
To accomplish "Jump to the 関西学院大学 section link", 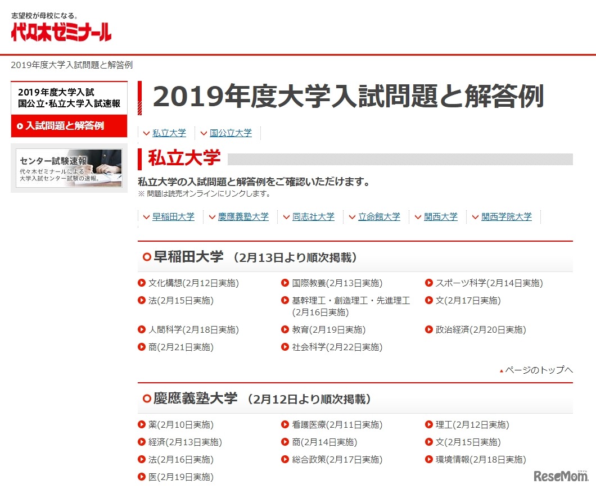I will (x=507, y=217).
